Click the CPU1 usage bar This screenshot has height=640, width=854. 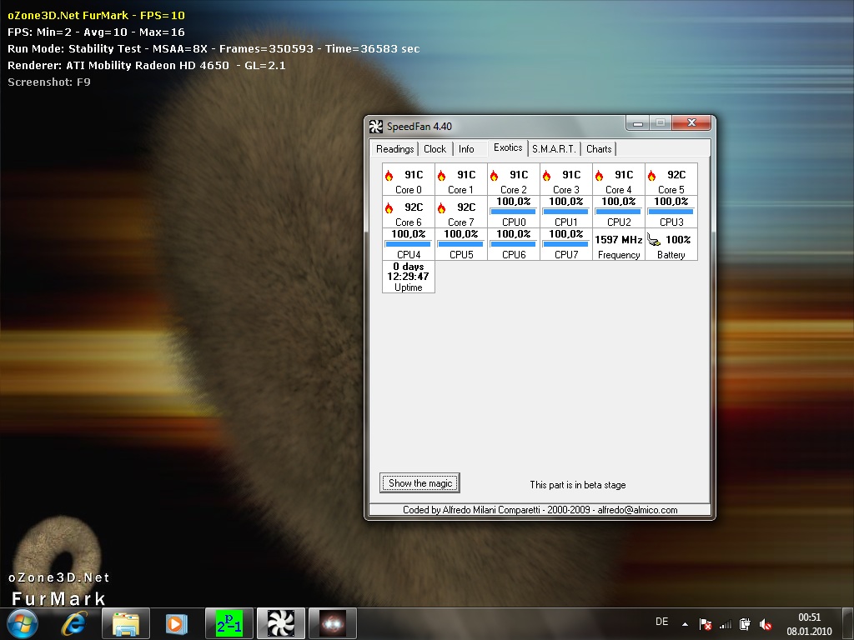pos(566,212)
